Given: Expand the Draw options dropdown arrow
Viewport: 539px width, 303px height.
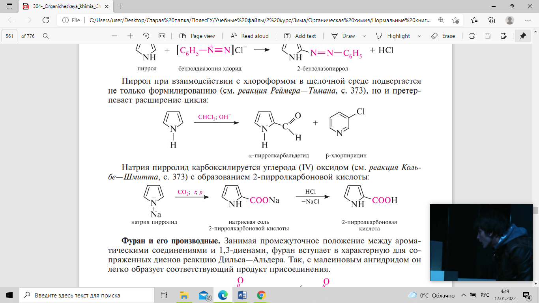Looking at the screenshot, I should pyautogui.click(x=364, y=36).
